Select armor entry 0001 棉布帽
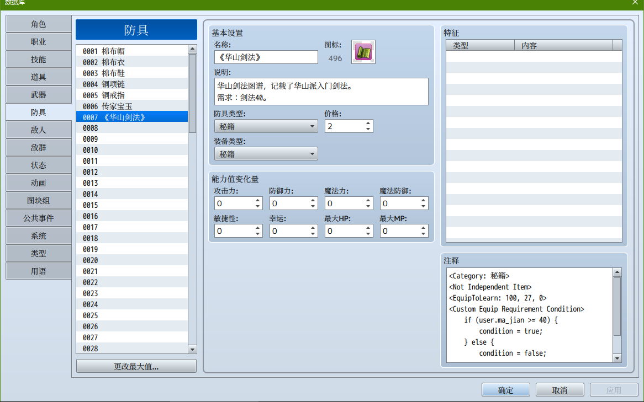The height and width of the screenshot is (402, 644). (x=132, y=51)
